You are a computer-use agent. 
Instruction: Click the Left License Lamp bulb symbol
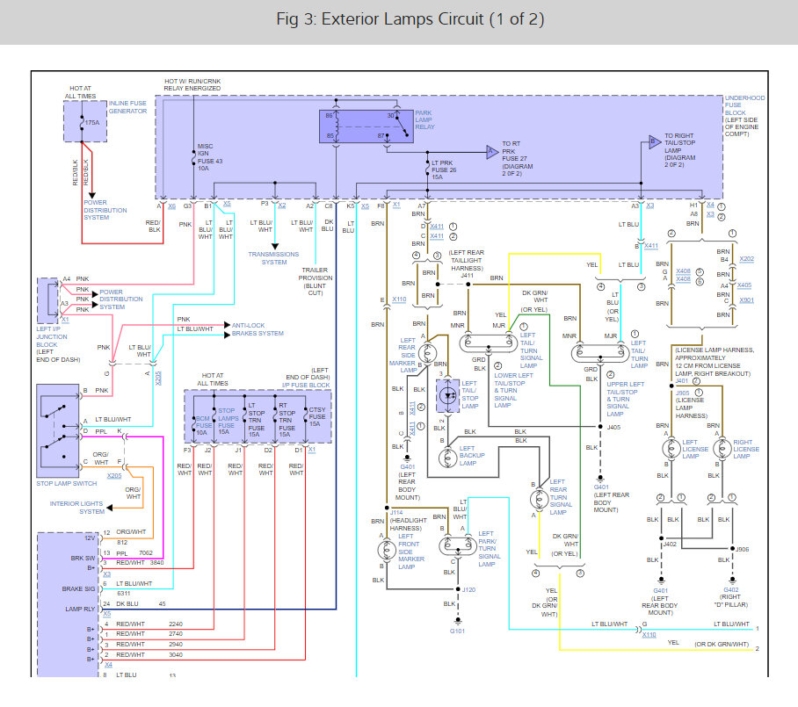(x=671, y=449)
